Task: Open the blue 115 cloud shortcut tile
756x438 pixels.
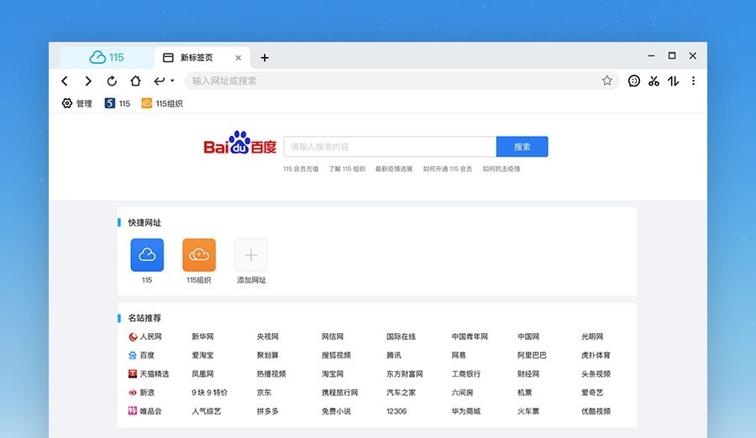Action: point(147,255)
